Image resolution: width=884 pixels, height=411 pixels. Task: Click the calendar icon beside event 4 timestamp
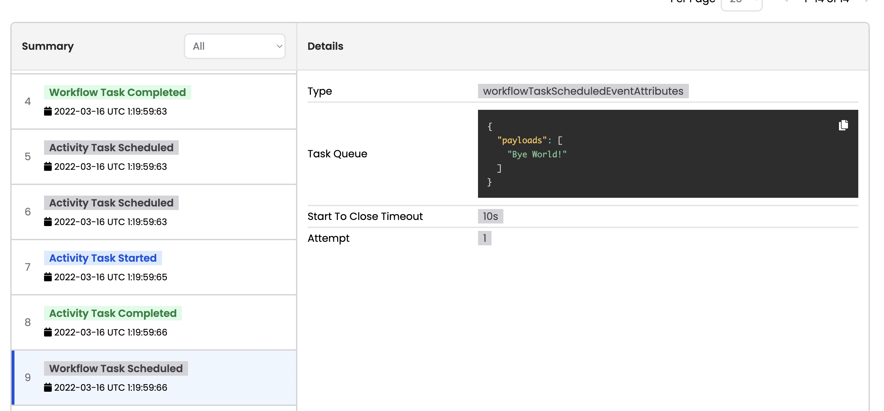pos(48,111)
